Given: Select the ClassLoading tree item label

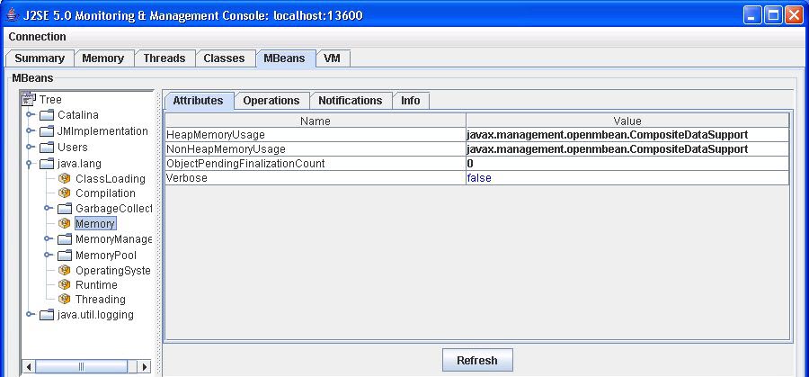Looking at the screenshot, I should pyautogui.click(x=111, y=179).
